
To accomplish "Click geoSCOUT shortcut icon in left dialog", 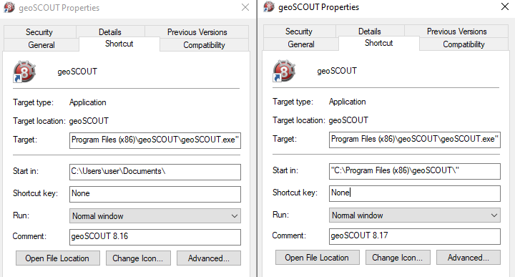I will pyautogui.click(x=24, y=72).
